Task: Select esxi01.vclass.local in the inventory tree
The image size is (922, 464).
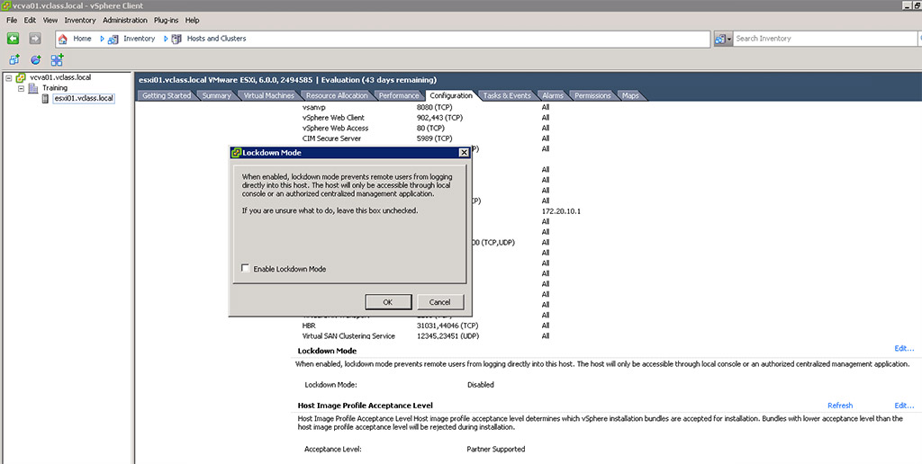Action: click(x=84, y=99)
